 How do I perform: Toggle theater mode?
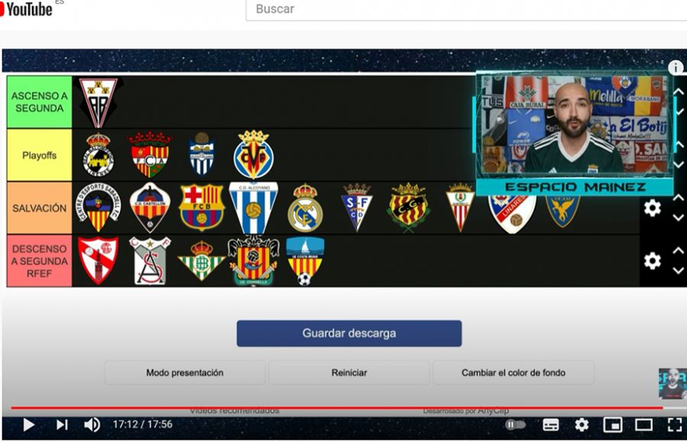click(x=643, y=424)
